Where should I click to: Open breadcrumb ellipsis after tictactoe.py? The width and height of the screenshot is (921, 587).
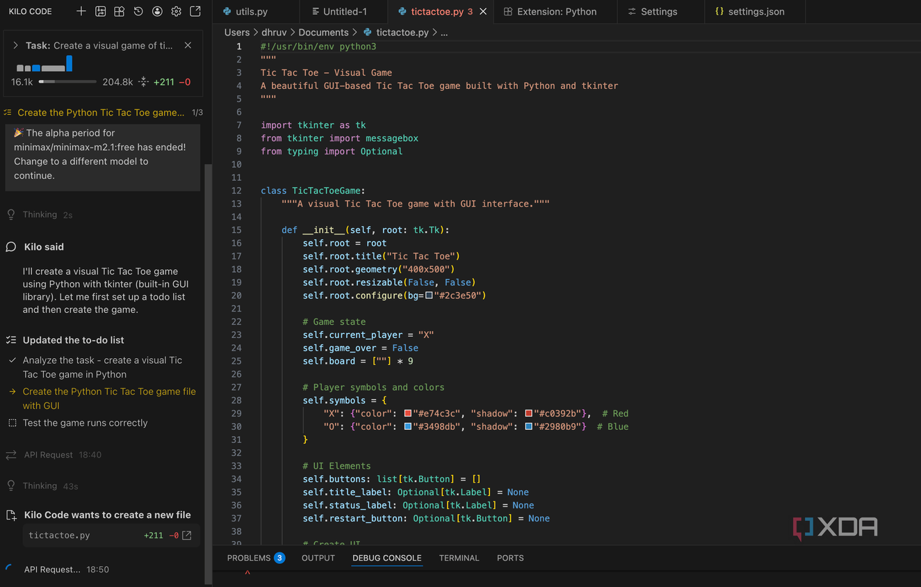pyautogui.click(x=444, y=32)
